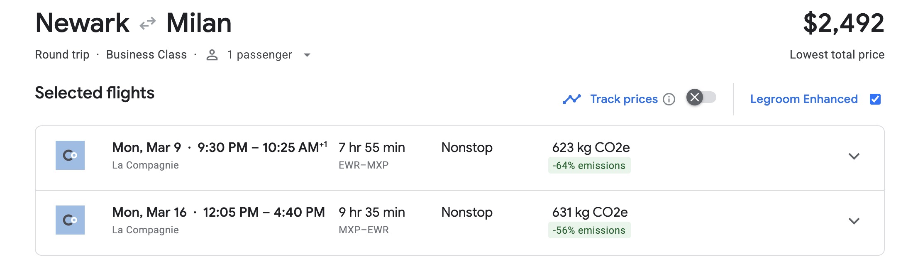Open the Business Class selector

click(146, 54)
